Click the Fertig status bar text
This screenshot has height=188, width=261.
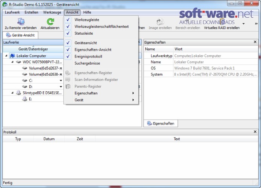[x=8, y=183]
